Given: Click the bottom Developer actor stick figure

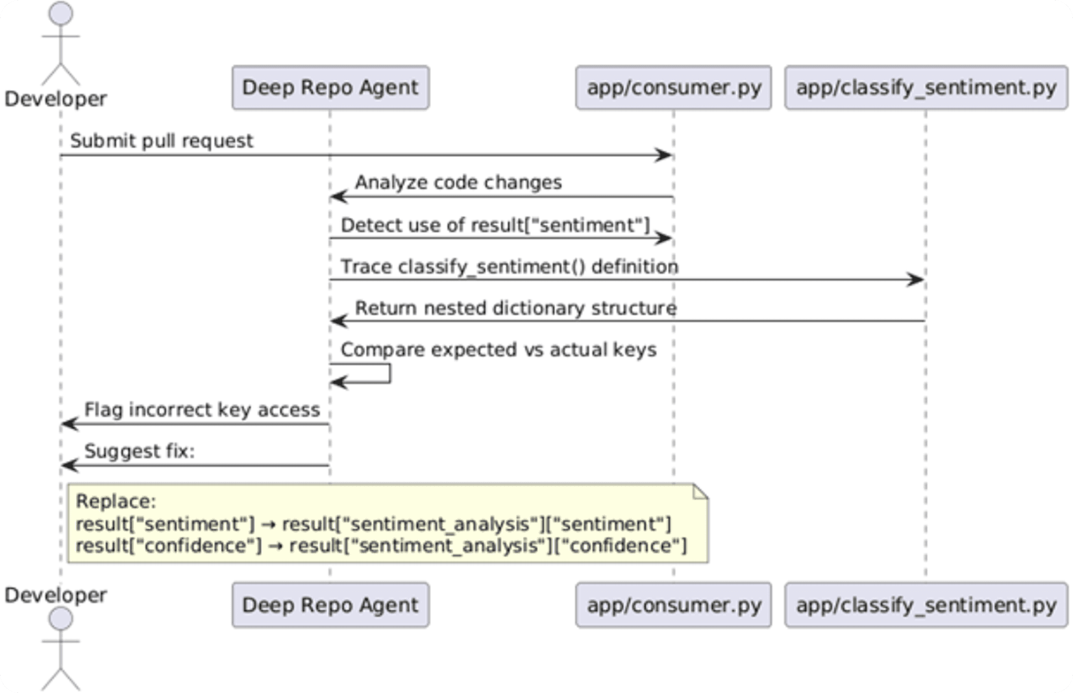Looking at the screenshot, I should pyautogui.click(x=60, y=648).
